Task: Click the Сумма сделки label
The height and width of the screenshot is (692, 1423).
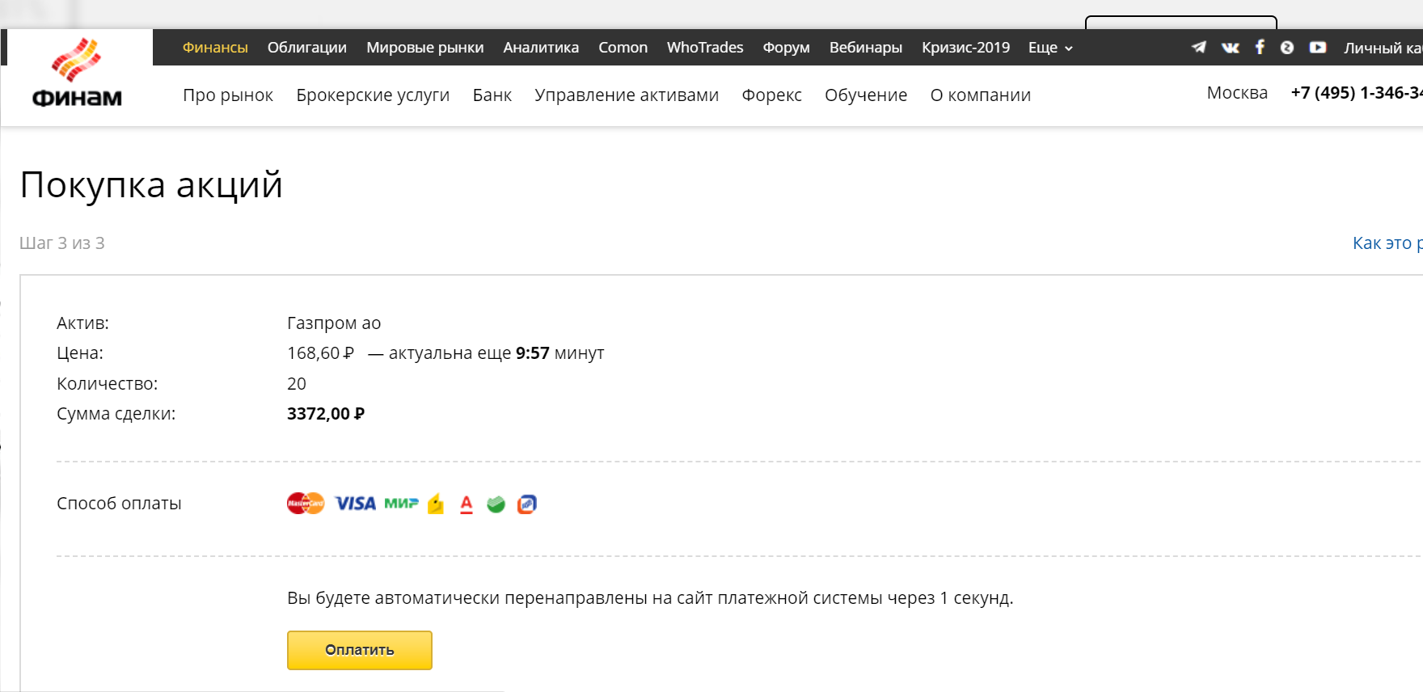Action: pos(116,414)
